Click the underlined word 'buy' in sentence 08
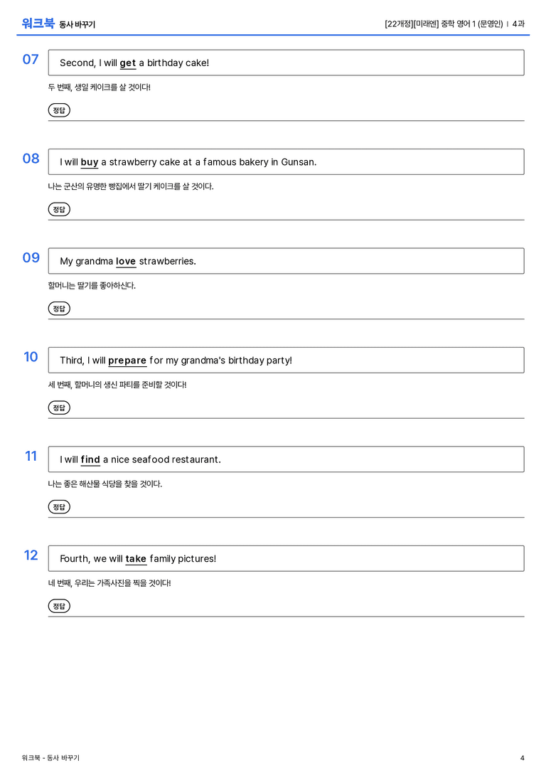The height and width of the screenshot is (773, 546). pyautogui.click(x=90, y=162)
